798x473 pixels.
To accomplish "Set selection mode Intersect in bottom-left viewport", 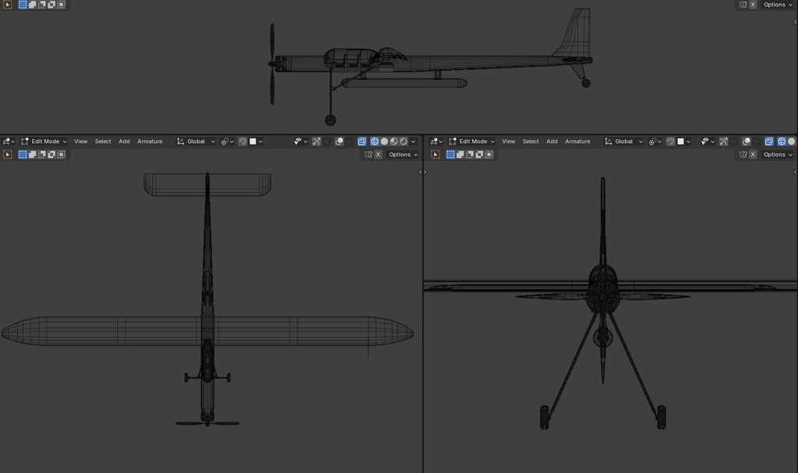I will pyautogui.click(x=61, y=155).
